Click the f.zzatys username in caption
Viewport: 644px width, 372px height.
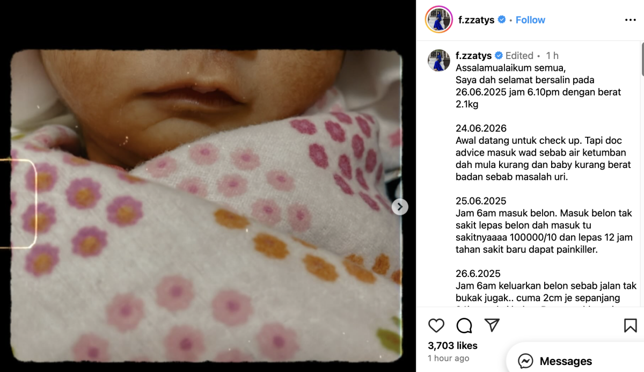473,55
